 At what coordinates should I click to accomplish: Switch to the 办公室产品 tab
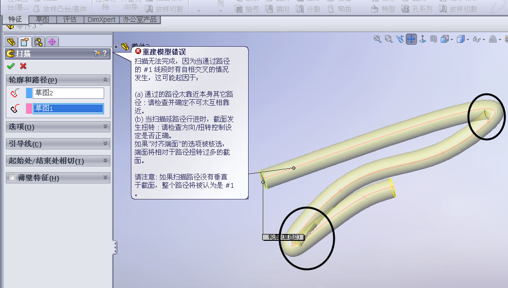(x=140, y=19)
